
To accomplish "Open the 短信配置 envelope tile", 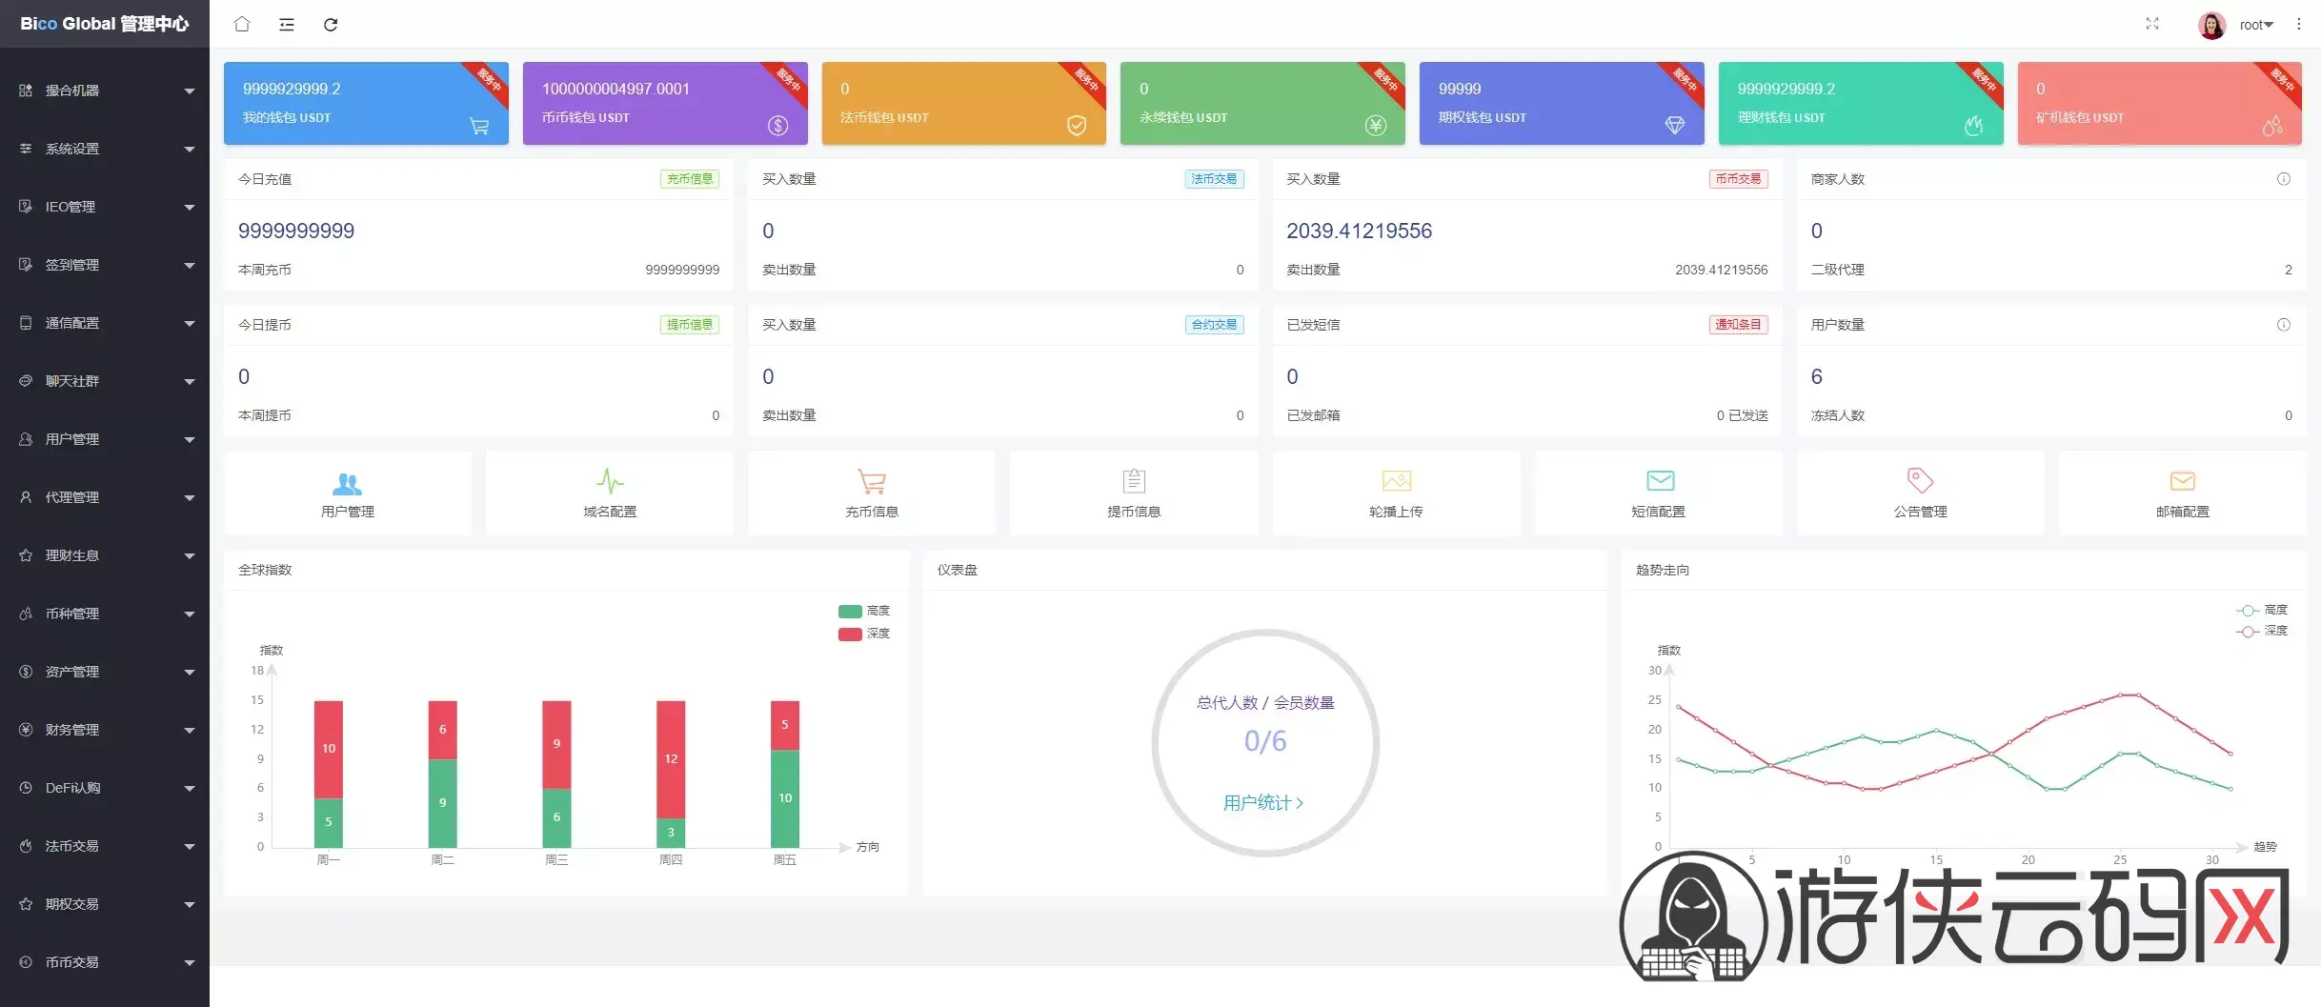I will click(1659, 493).
